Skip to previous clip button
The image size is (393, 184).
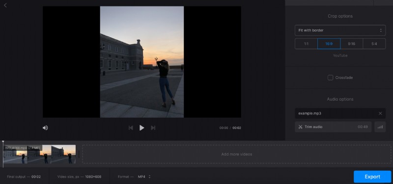pos(131,128)
